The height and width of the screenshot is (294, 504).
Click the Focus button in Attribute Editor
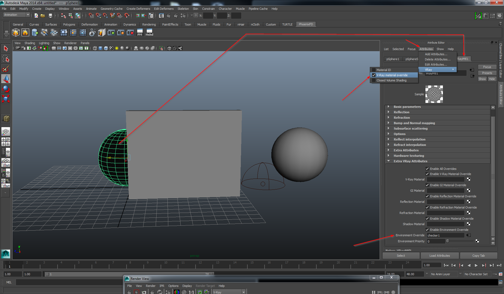[487, 67]
